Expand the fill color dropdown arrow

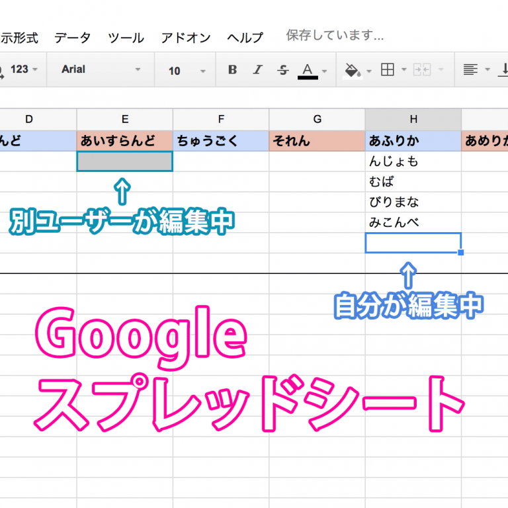[x=368, y=71]
